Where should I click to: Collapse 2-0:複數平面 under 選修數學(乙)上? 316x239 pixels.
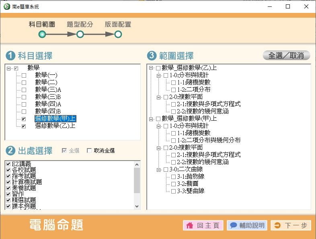(159, 97)
